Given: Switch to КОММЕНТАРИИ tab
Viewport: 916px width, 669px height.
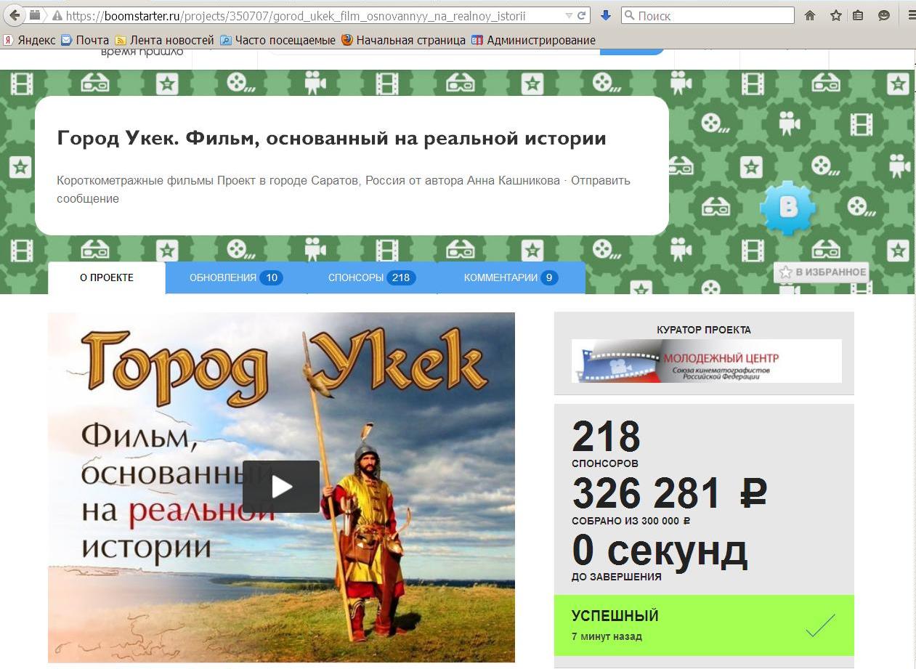Looking at the screenshot, I should (x=511, y=277).
